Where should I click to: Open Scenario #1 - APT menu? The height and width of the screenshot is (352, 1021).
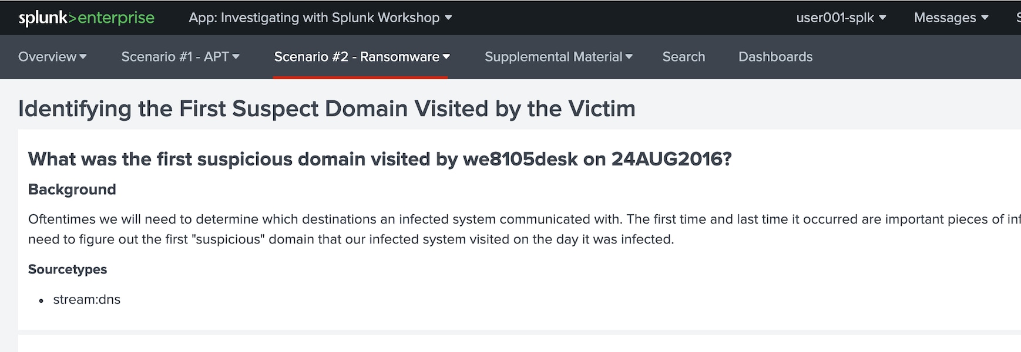(180, 57)
